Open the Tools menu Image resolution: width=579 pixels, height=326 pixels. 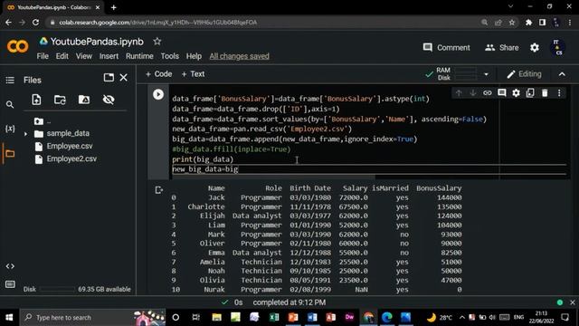(x=169, y=56)
